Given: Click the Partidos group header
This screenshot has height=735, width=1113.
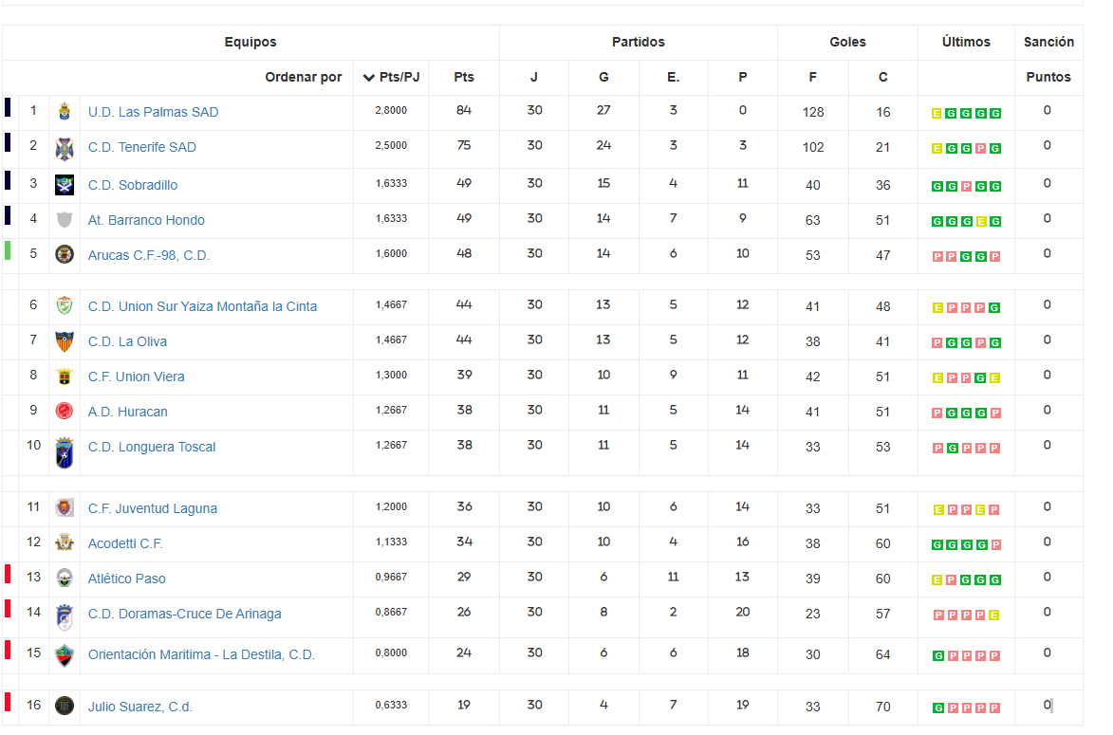Looking at the screenshot, I should point(639,42).
